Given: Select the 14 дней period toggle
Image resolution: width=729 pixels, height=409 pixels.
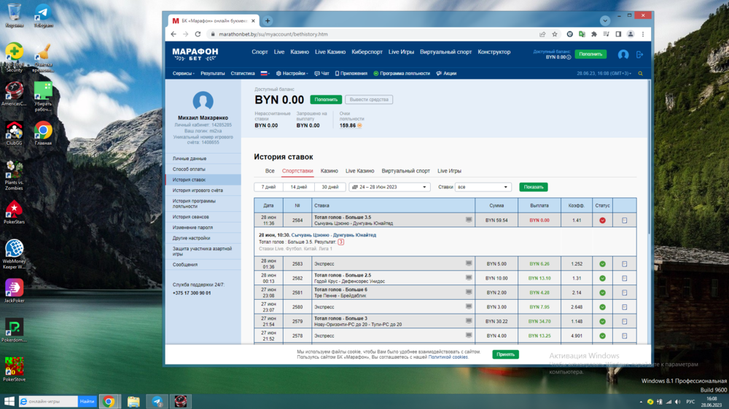Looking at the screenshot, I should (x=299, y=187).
